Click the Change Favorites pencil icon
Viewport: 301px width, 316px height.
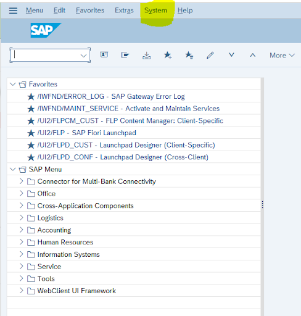210,55
